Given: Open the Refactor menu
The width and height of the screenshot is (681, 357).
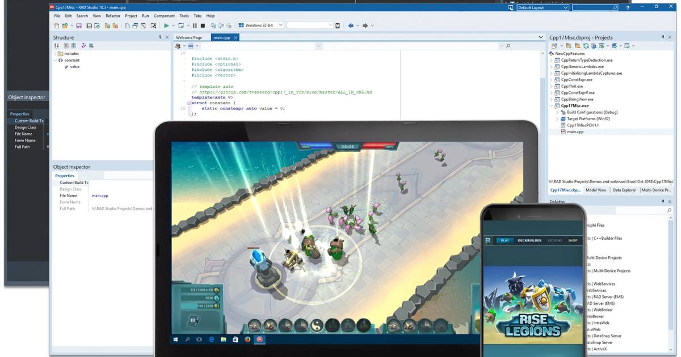Looking at the screenshot, I should tap(114, 16).
